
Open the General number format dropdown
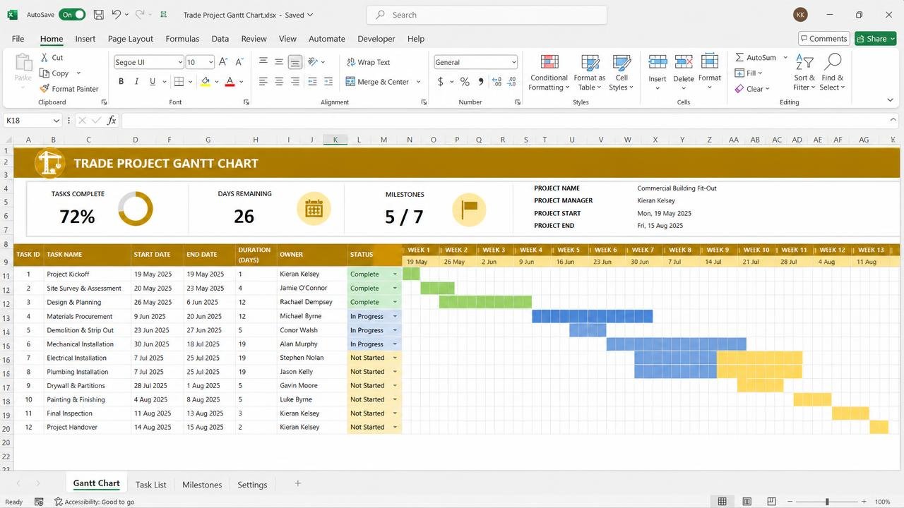513,62
